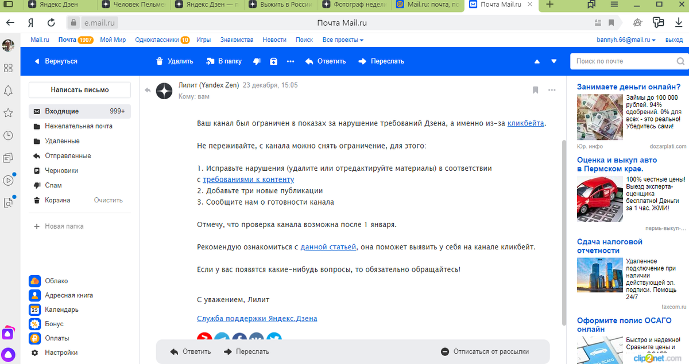Expand «Все проекты» dropdown

click(x=343, y=40)
